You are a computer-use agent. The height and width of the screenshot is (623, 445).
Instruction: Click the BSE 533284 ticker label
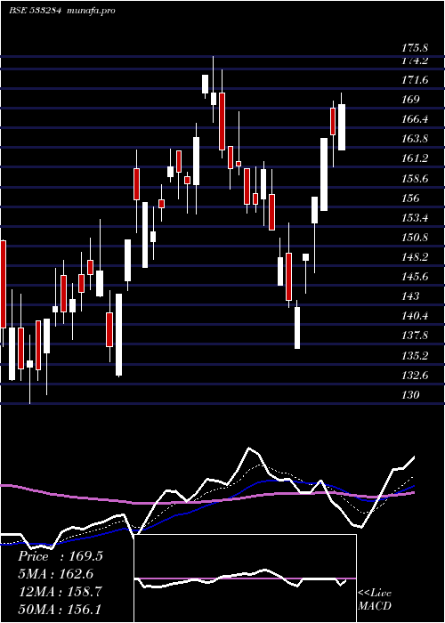[35, 11]
